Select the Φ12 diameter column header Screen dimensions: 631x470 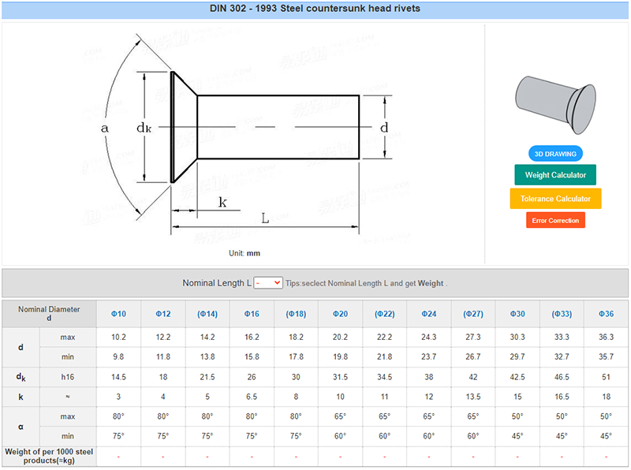pyautogui.click(x=163, y=314)
